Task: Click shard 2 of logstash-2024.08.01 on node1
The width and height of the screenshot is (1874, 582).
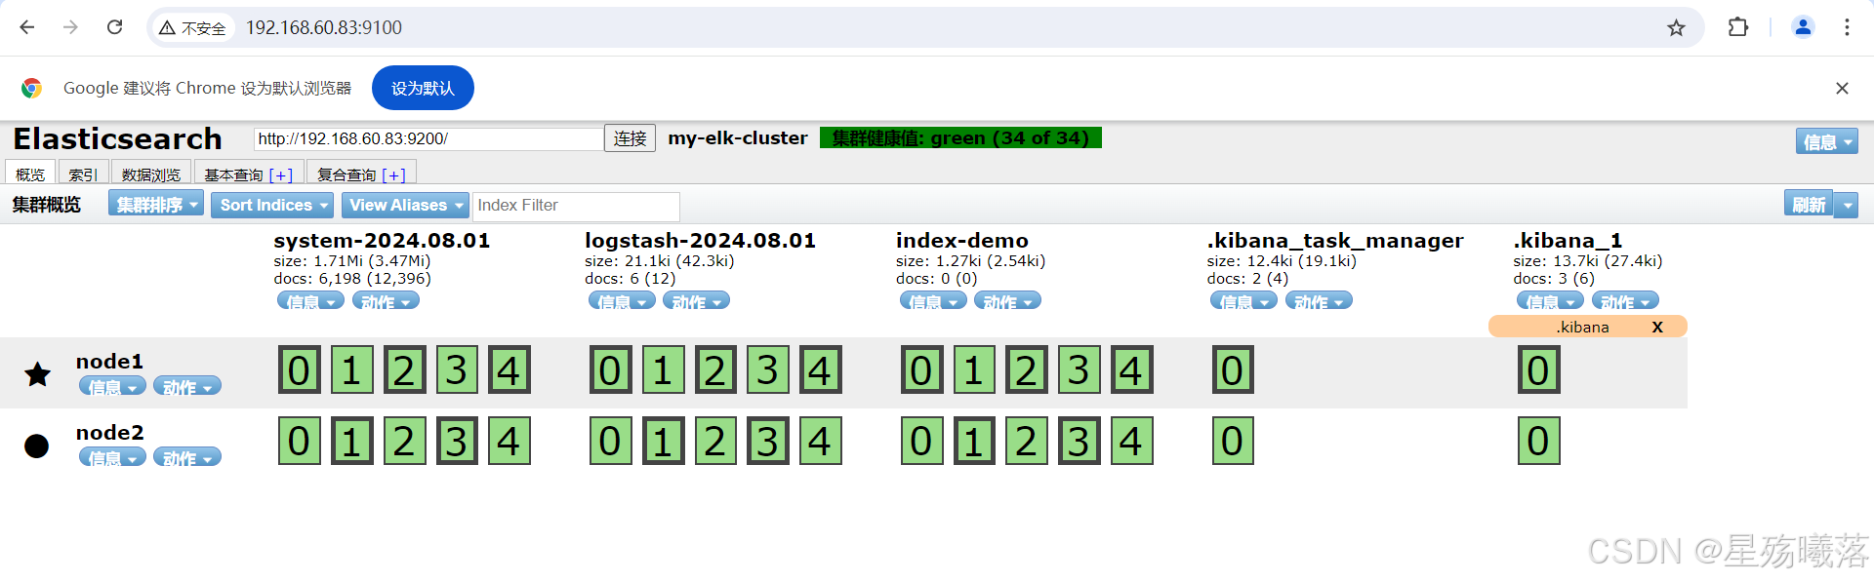Action: tap(715, 369)
